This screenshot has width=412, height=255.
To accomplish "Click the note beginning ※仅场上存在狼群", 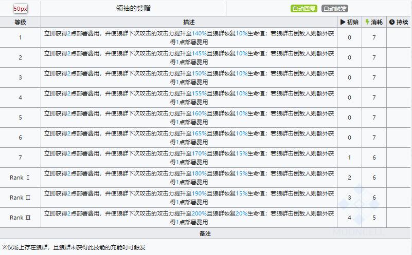I will pyautogui.click(x=74, y=247).
